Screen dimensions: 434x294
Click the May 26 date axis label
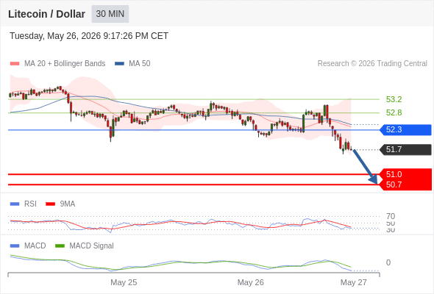coord(251,282)
